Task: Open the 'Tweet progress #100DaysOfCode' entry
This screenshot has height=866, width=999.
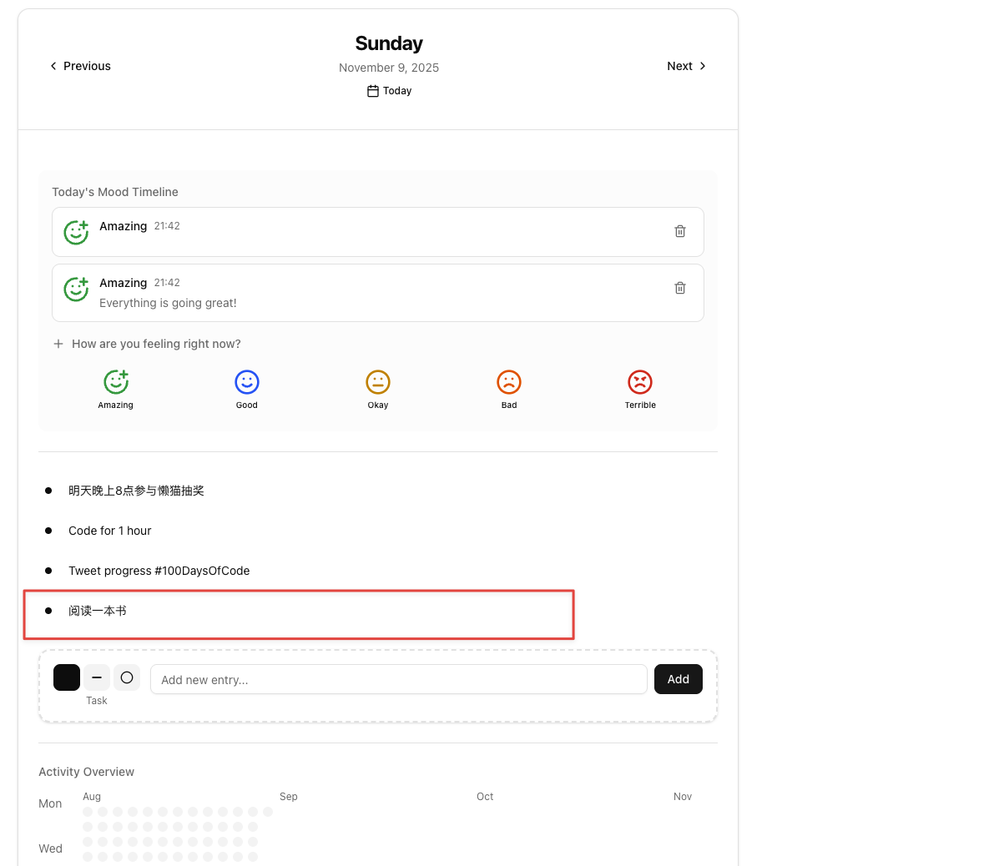Action: [x=159, y=571]
